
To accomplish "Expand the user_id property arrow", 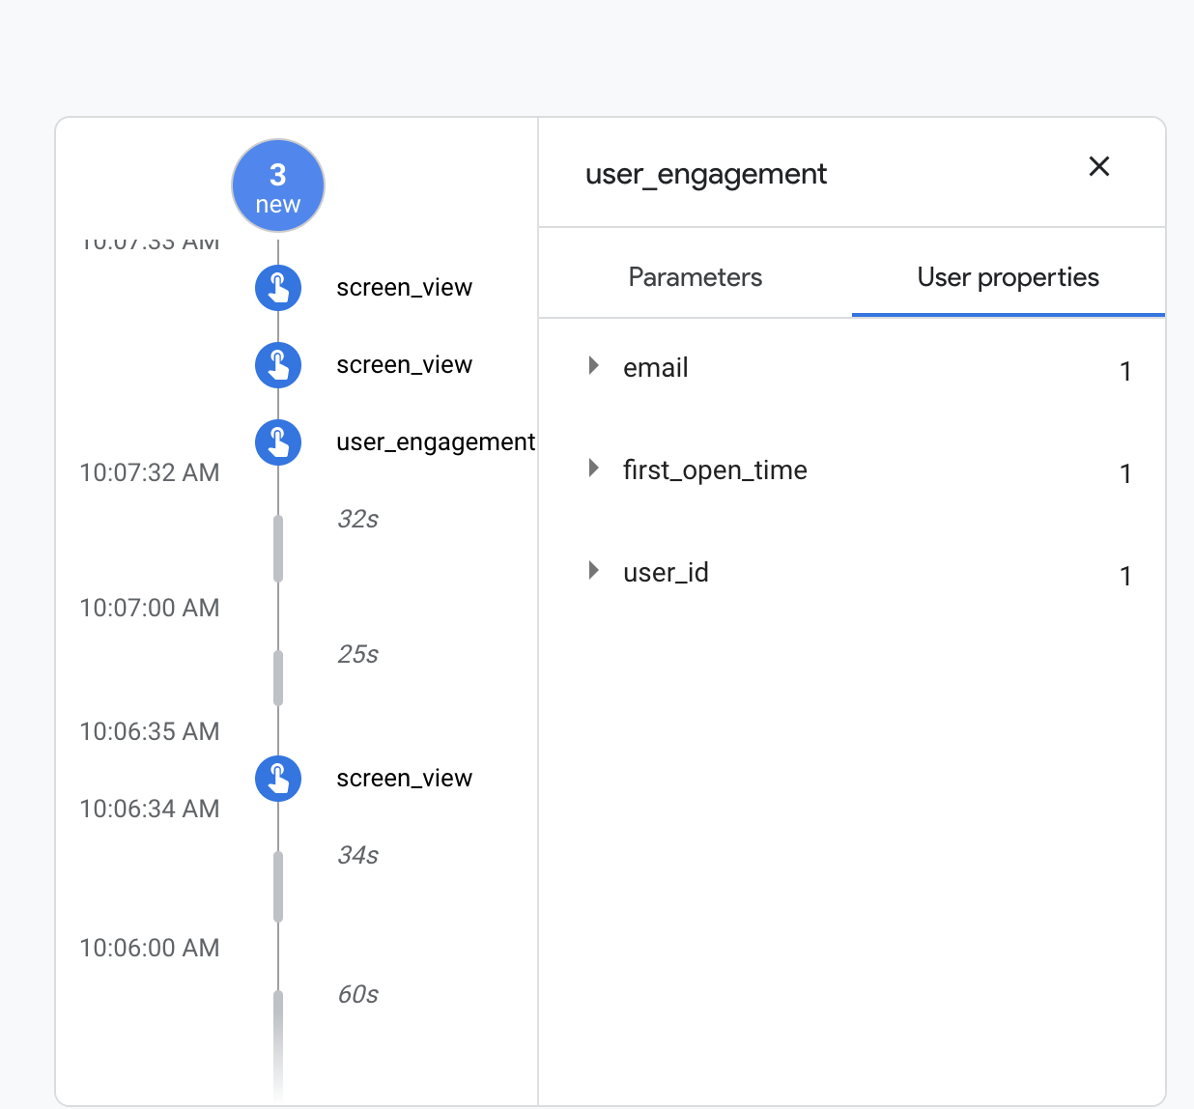I will (x=594, y=571).
